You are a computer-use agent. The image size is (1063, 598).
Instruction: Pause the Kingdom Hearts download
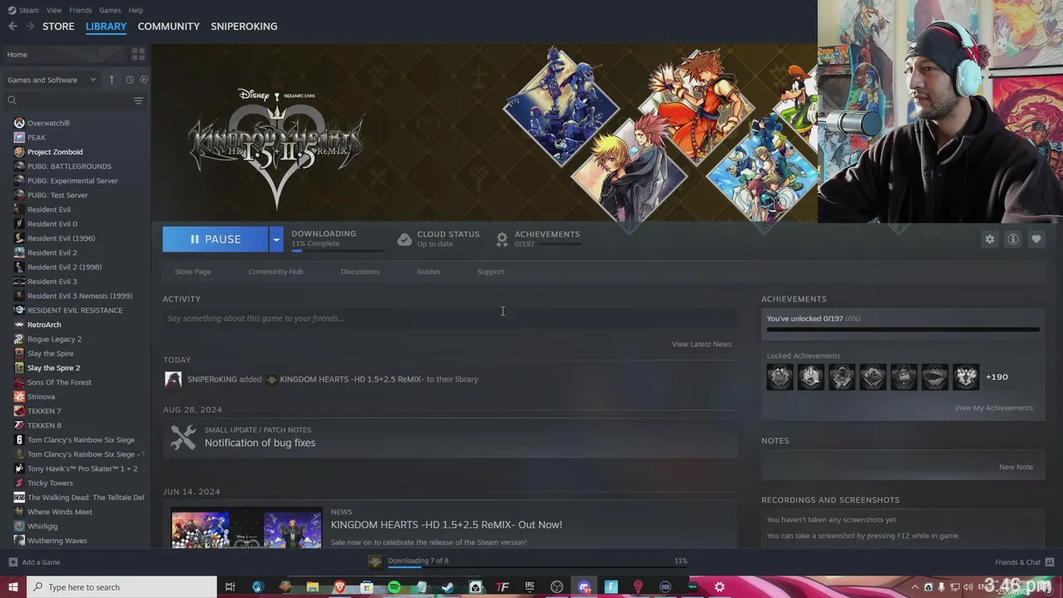215,239
